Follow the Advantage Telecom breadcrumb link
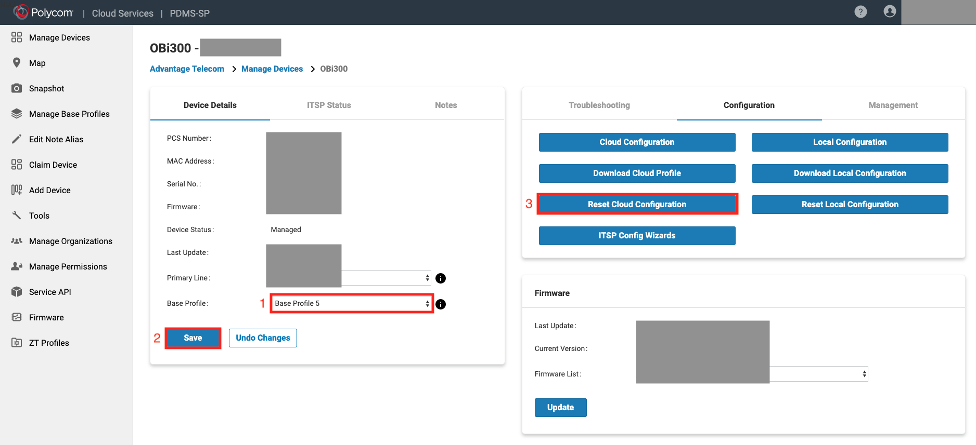 pyautogui.click(x=187, y=69)
